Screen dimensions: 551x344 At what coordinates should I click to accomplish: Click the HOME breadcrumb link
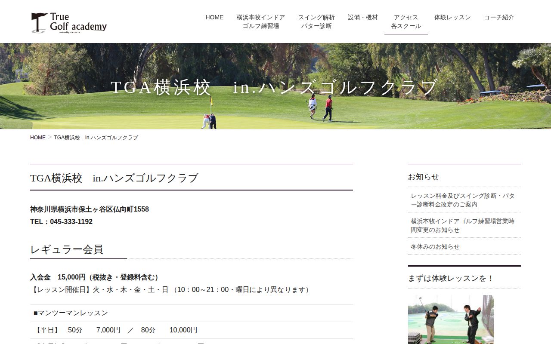(x=38, y=138)
